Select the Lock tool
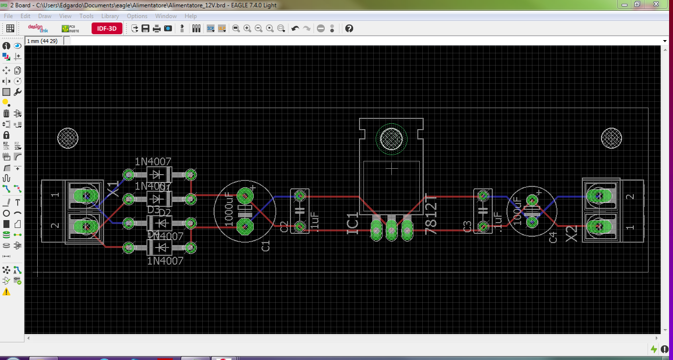Image resolution: width=673 pixels, height=360 pixels. coord(6,135)
